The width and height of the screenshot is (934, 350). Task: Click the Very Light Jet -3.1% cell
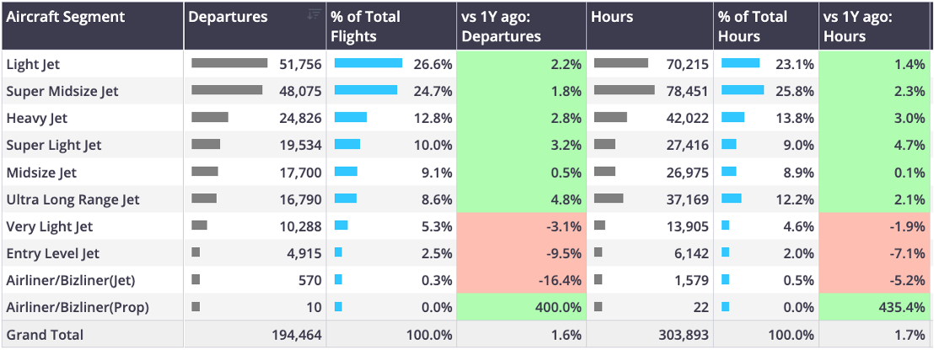[x=521, y=226]
